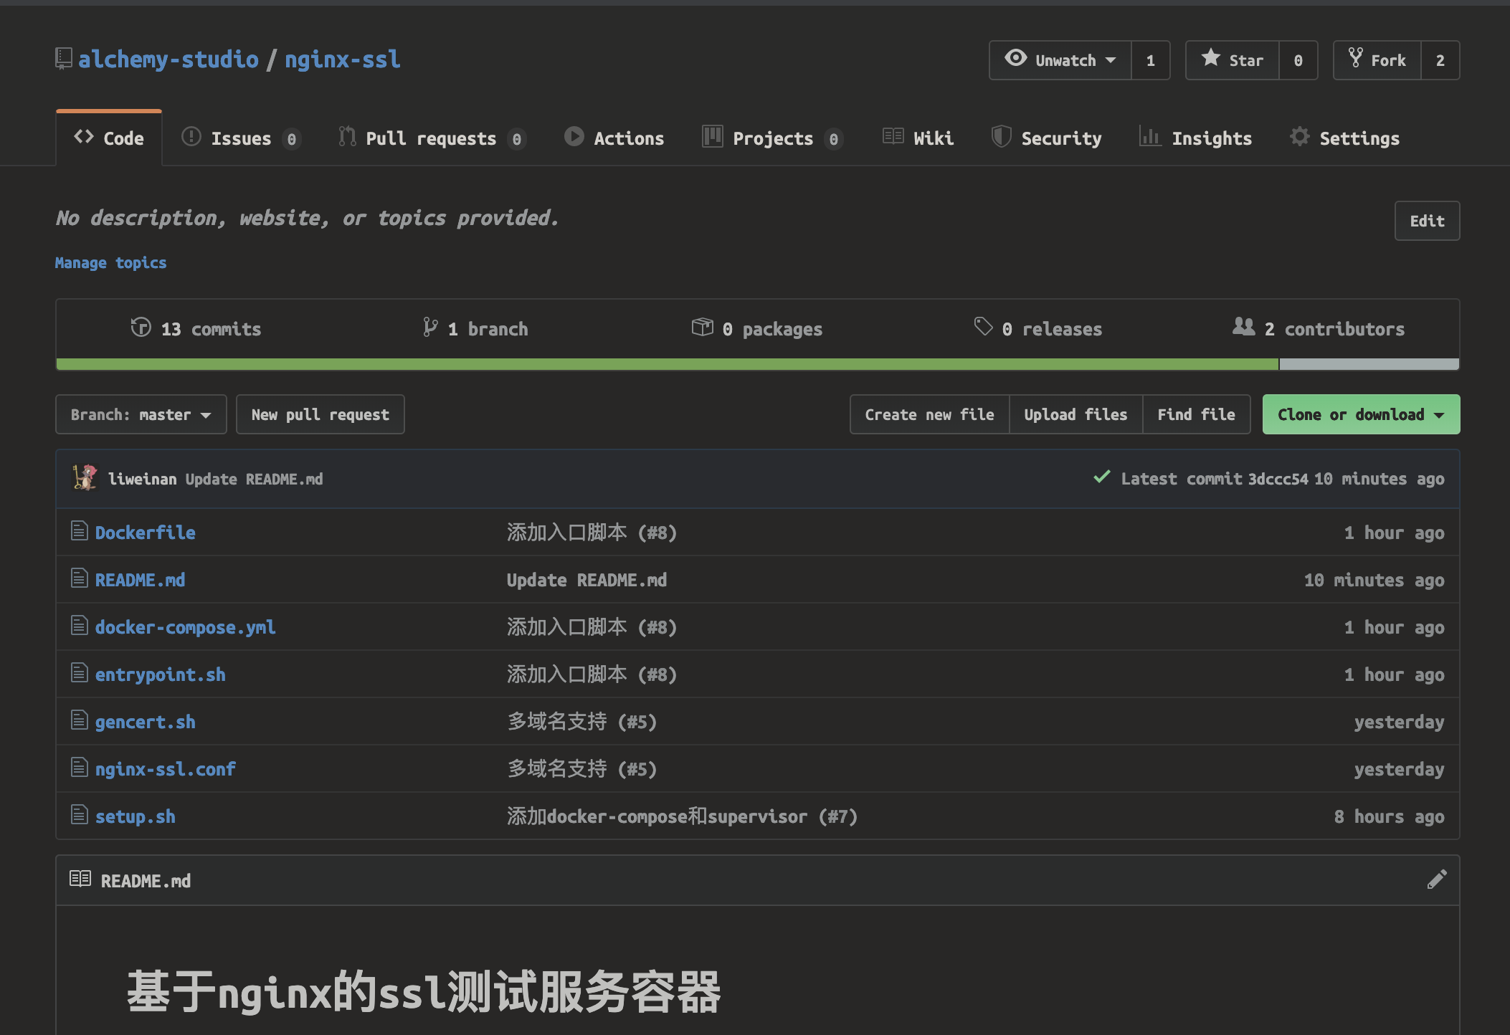Image resolution: width=1510 pixels, height=1035 pixels.
Task: Click the contributors people icon
Action: click(1243, 327)
